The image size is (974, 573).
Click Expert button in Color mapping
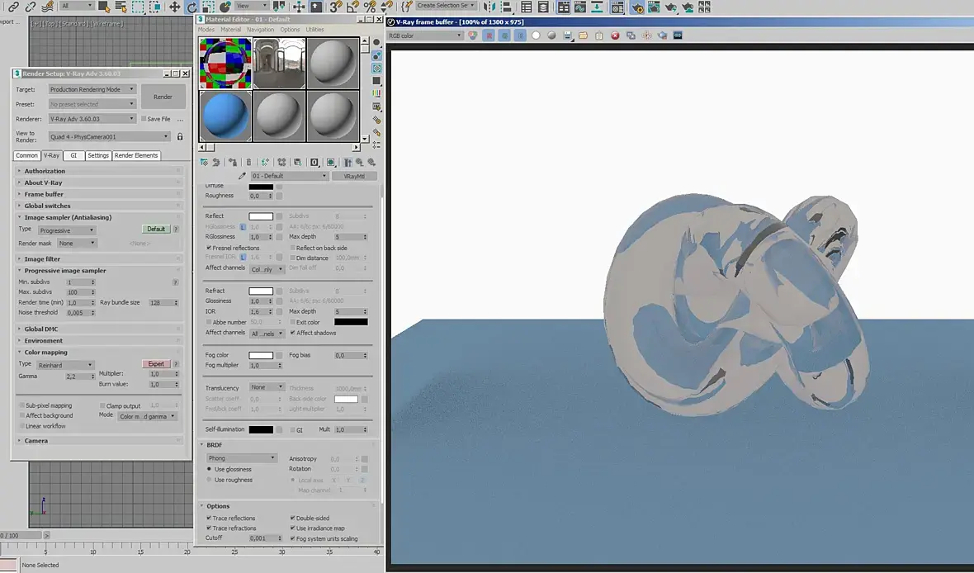click(x=156, y=363)
